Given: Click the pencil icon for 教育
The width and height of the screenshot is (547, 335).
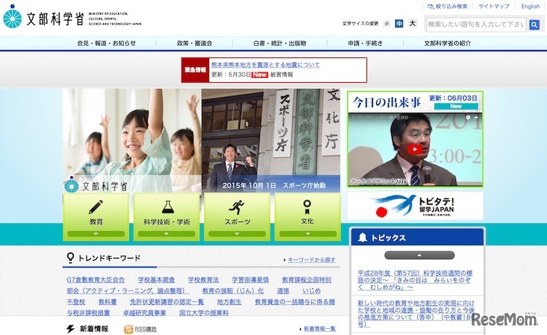Looking at the screenshot, I should pos(96,207).
